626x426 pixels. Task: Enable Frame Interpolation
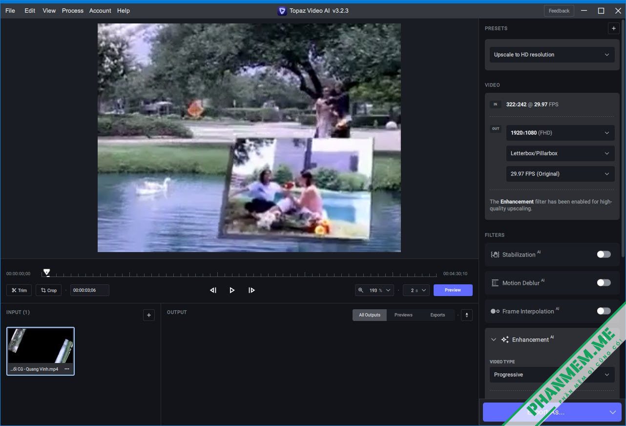(604, 311)
